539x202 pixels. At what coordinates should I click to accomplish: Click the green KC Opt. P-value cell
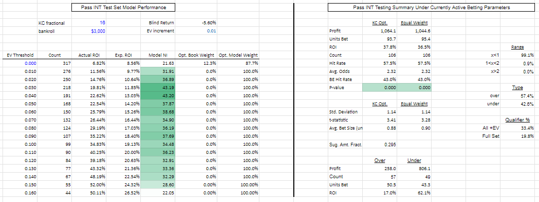pyautogui.click(x=379, y=88)
